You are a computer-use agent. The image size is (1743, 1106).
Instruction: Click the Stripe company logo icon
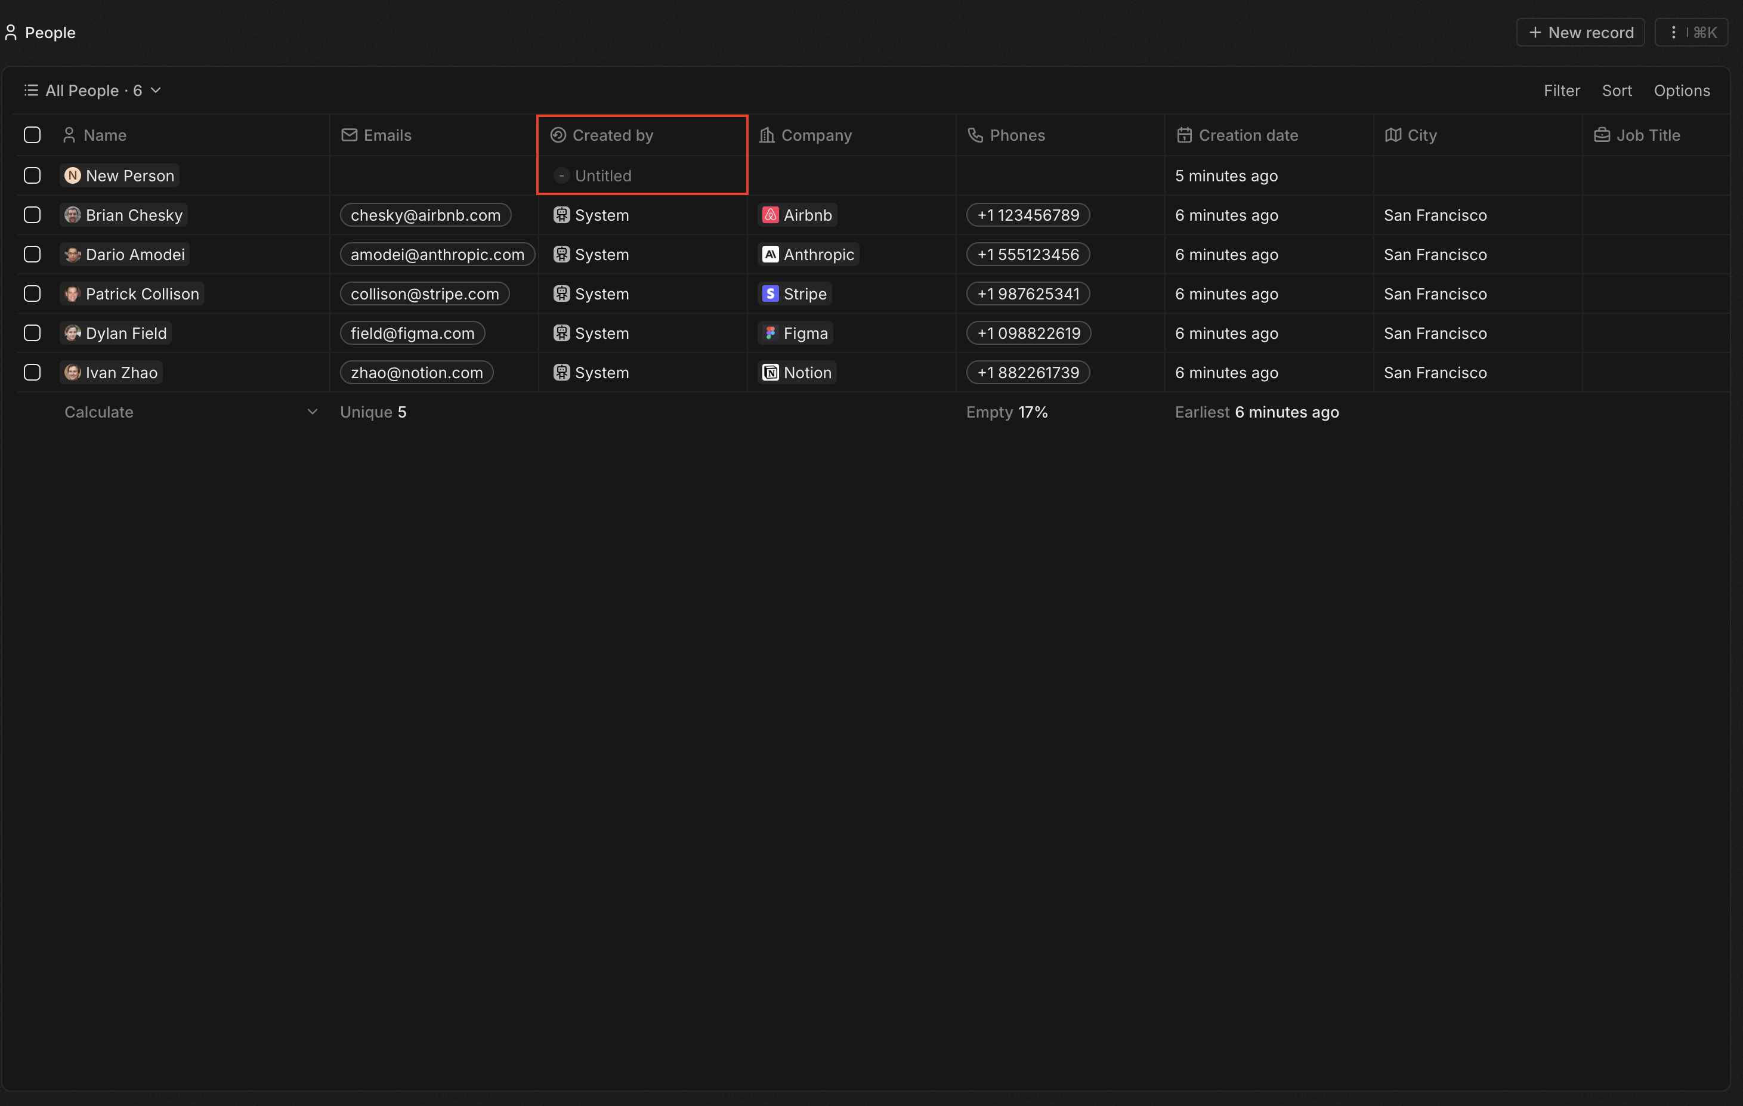click(x=770, y=294)
